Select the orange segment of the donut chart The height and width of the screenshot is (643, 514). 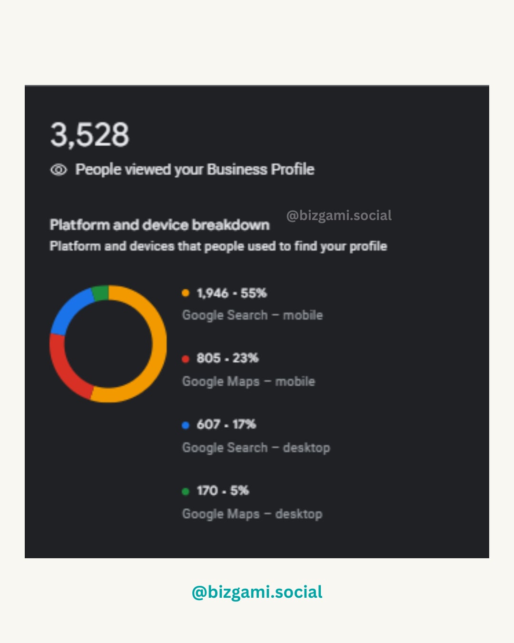click(x=159, y=343)
